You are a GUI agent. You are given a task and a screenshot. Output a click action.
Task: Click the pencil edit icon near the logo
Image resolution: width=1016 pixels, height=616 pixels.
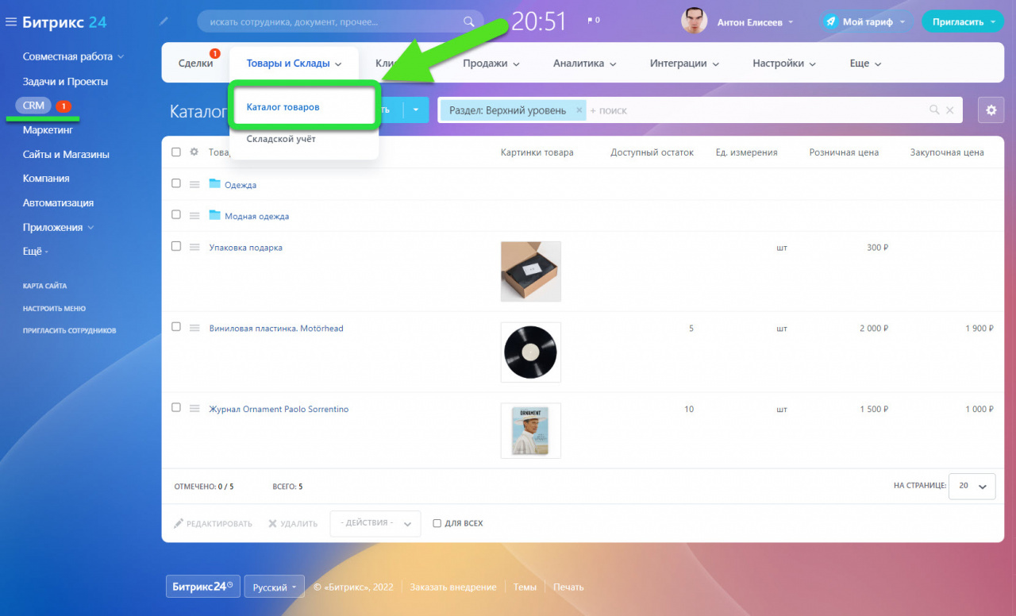(164, 21)
